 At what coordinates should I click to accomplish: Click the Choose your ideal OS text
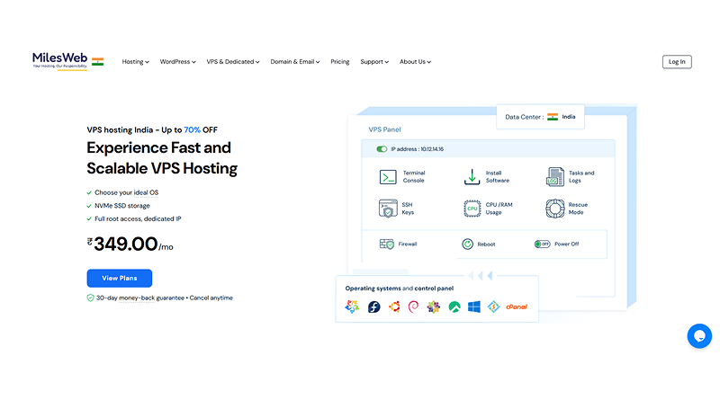(x=126, y=192)
